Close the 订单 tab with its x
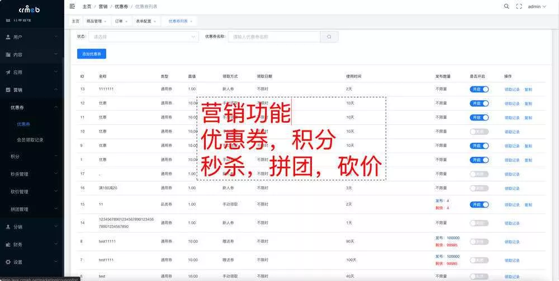Viewport: 559px width, 281px height. coord(126,21)
